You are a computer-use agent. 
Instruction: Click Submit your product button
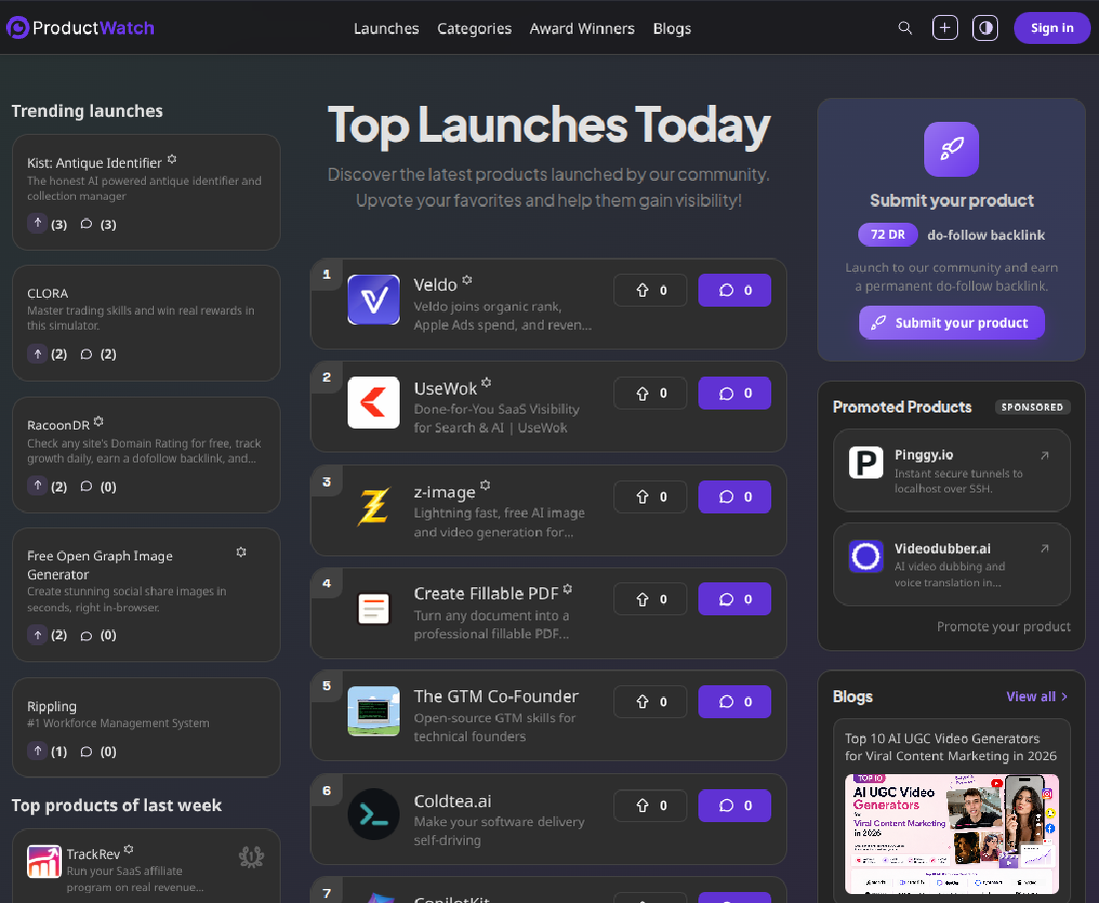[952, 323]
